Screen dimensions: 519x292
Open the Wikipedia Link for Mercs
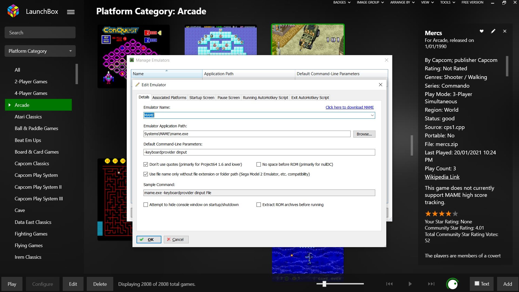click(442, 177)
